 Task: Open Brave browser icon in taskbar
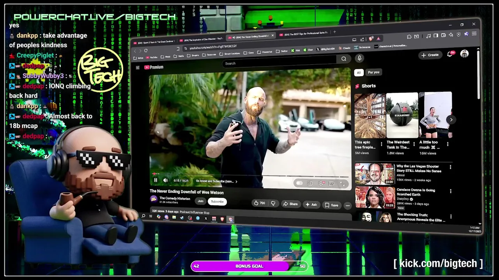pyautogui.click(x=222, y=219)
